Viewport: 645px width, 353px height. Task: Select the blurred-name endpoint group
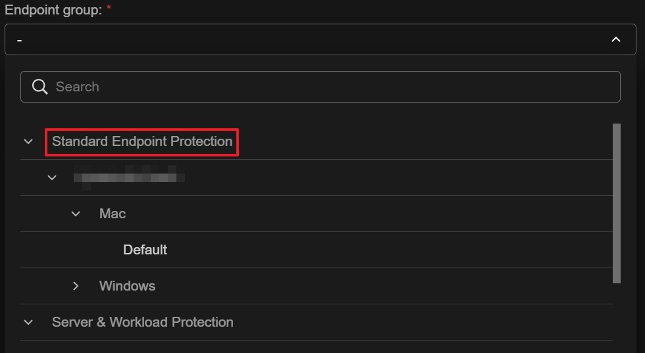click(129, 177)
